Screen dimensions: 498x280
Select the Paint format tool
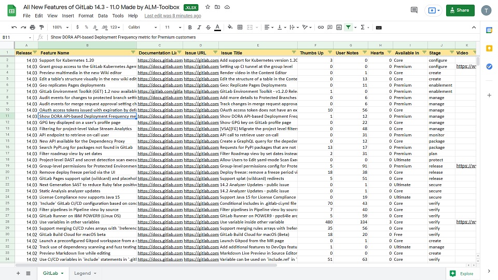click(x=41, y=27)
